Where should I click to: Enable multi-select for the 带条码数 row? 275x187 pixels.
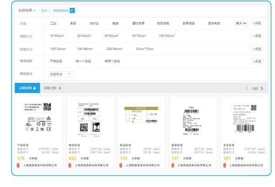click(257, 61)
